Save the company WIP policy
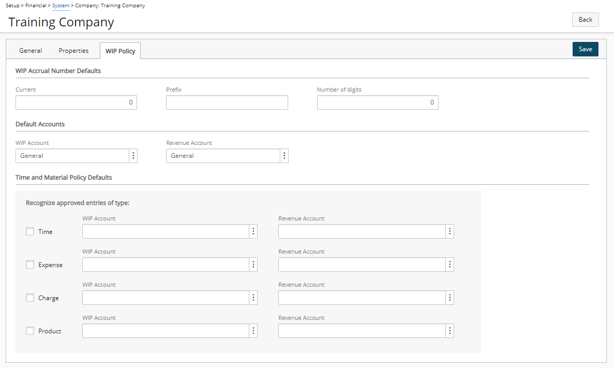614x368 pixels. pyautogui.click(x=586, y=49)
